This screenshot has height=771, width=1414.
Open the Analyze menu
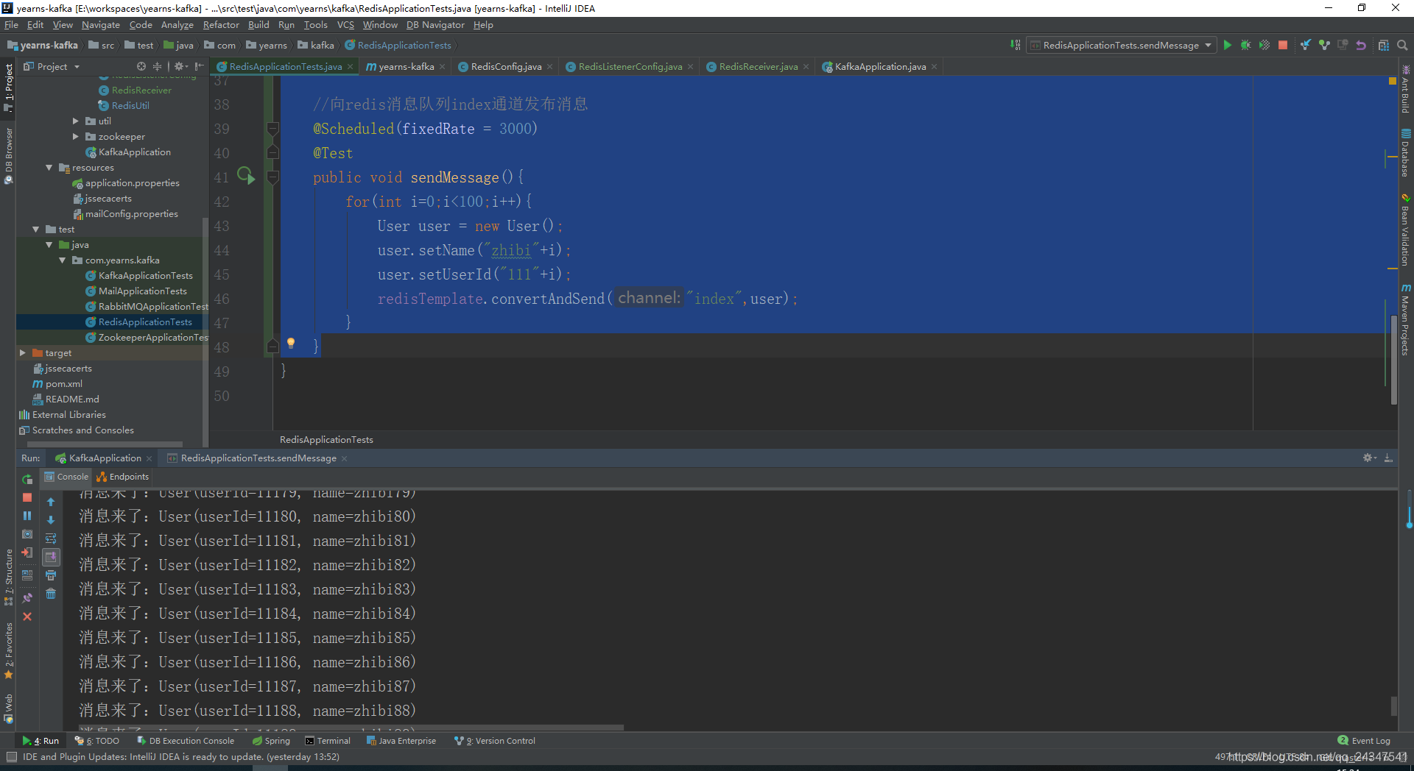click(x=177, y=24)
